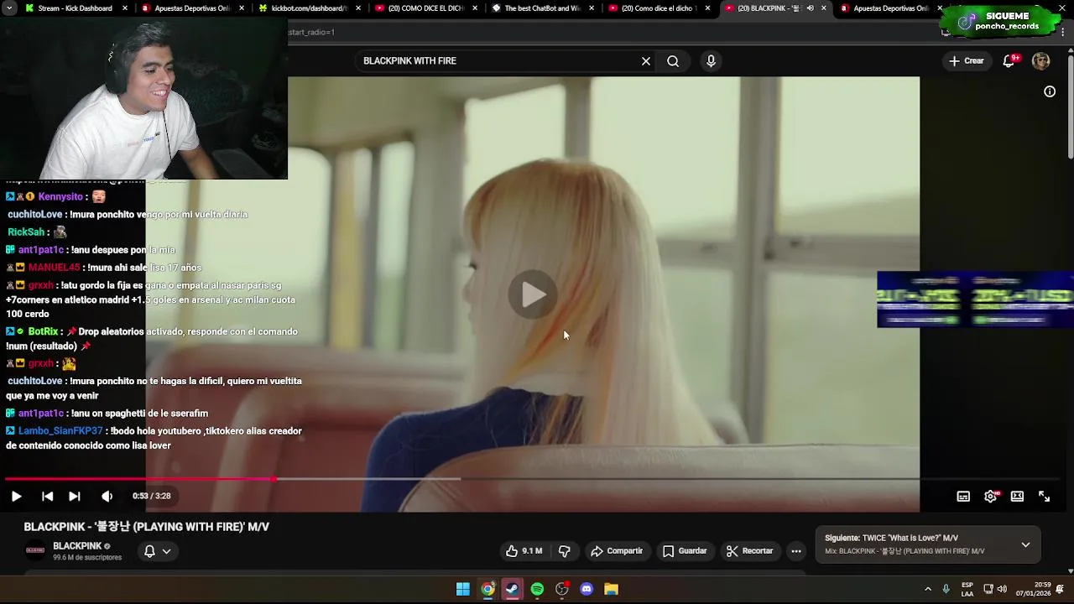The height and width of the screenshot is (604, 1074).
Task: Open Windows Start menu
Action: 463,589
